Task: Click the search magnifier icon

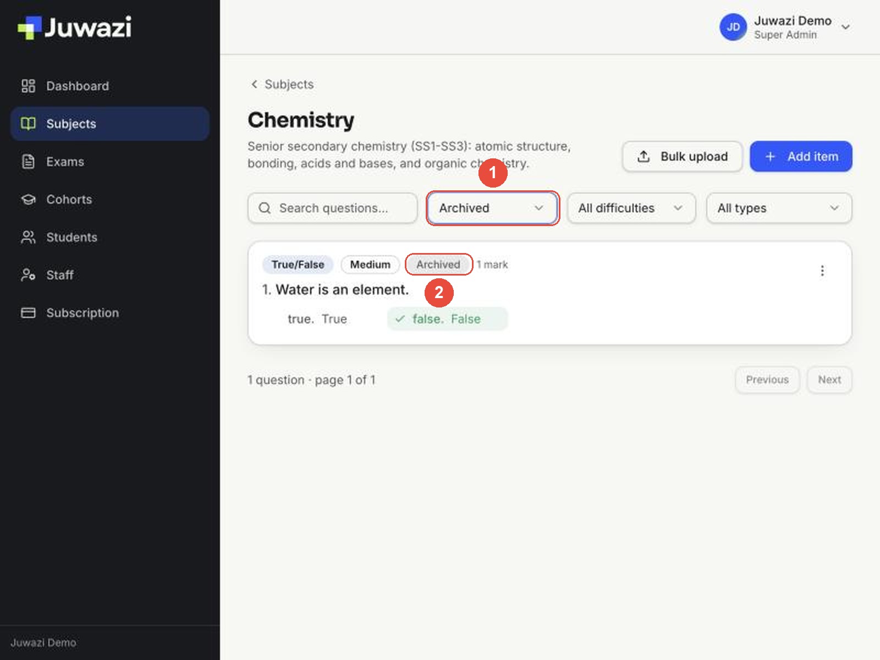Action: click(265, 208)
